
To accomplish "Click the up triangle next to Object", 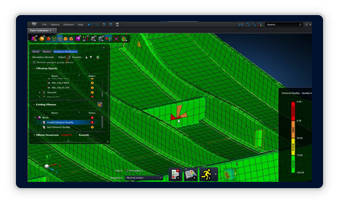I will point(86,57).
